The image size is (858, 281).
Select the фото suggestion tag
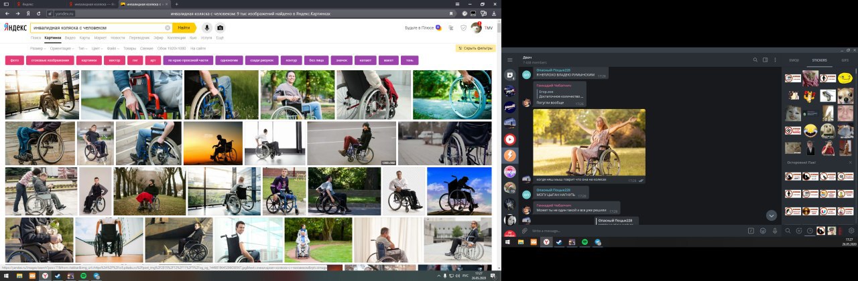pyautogui.click(x=14, y=60)
